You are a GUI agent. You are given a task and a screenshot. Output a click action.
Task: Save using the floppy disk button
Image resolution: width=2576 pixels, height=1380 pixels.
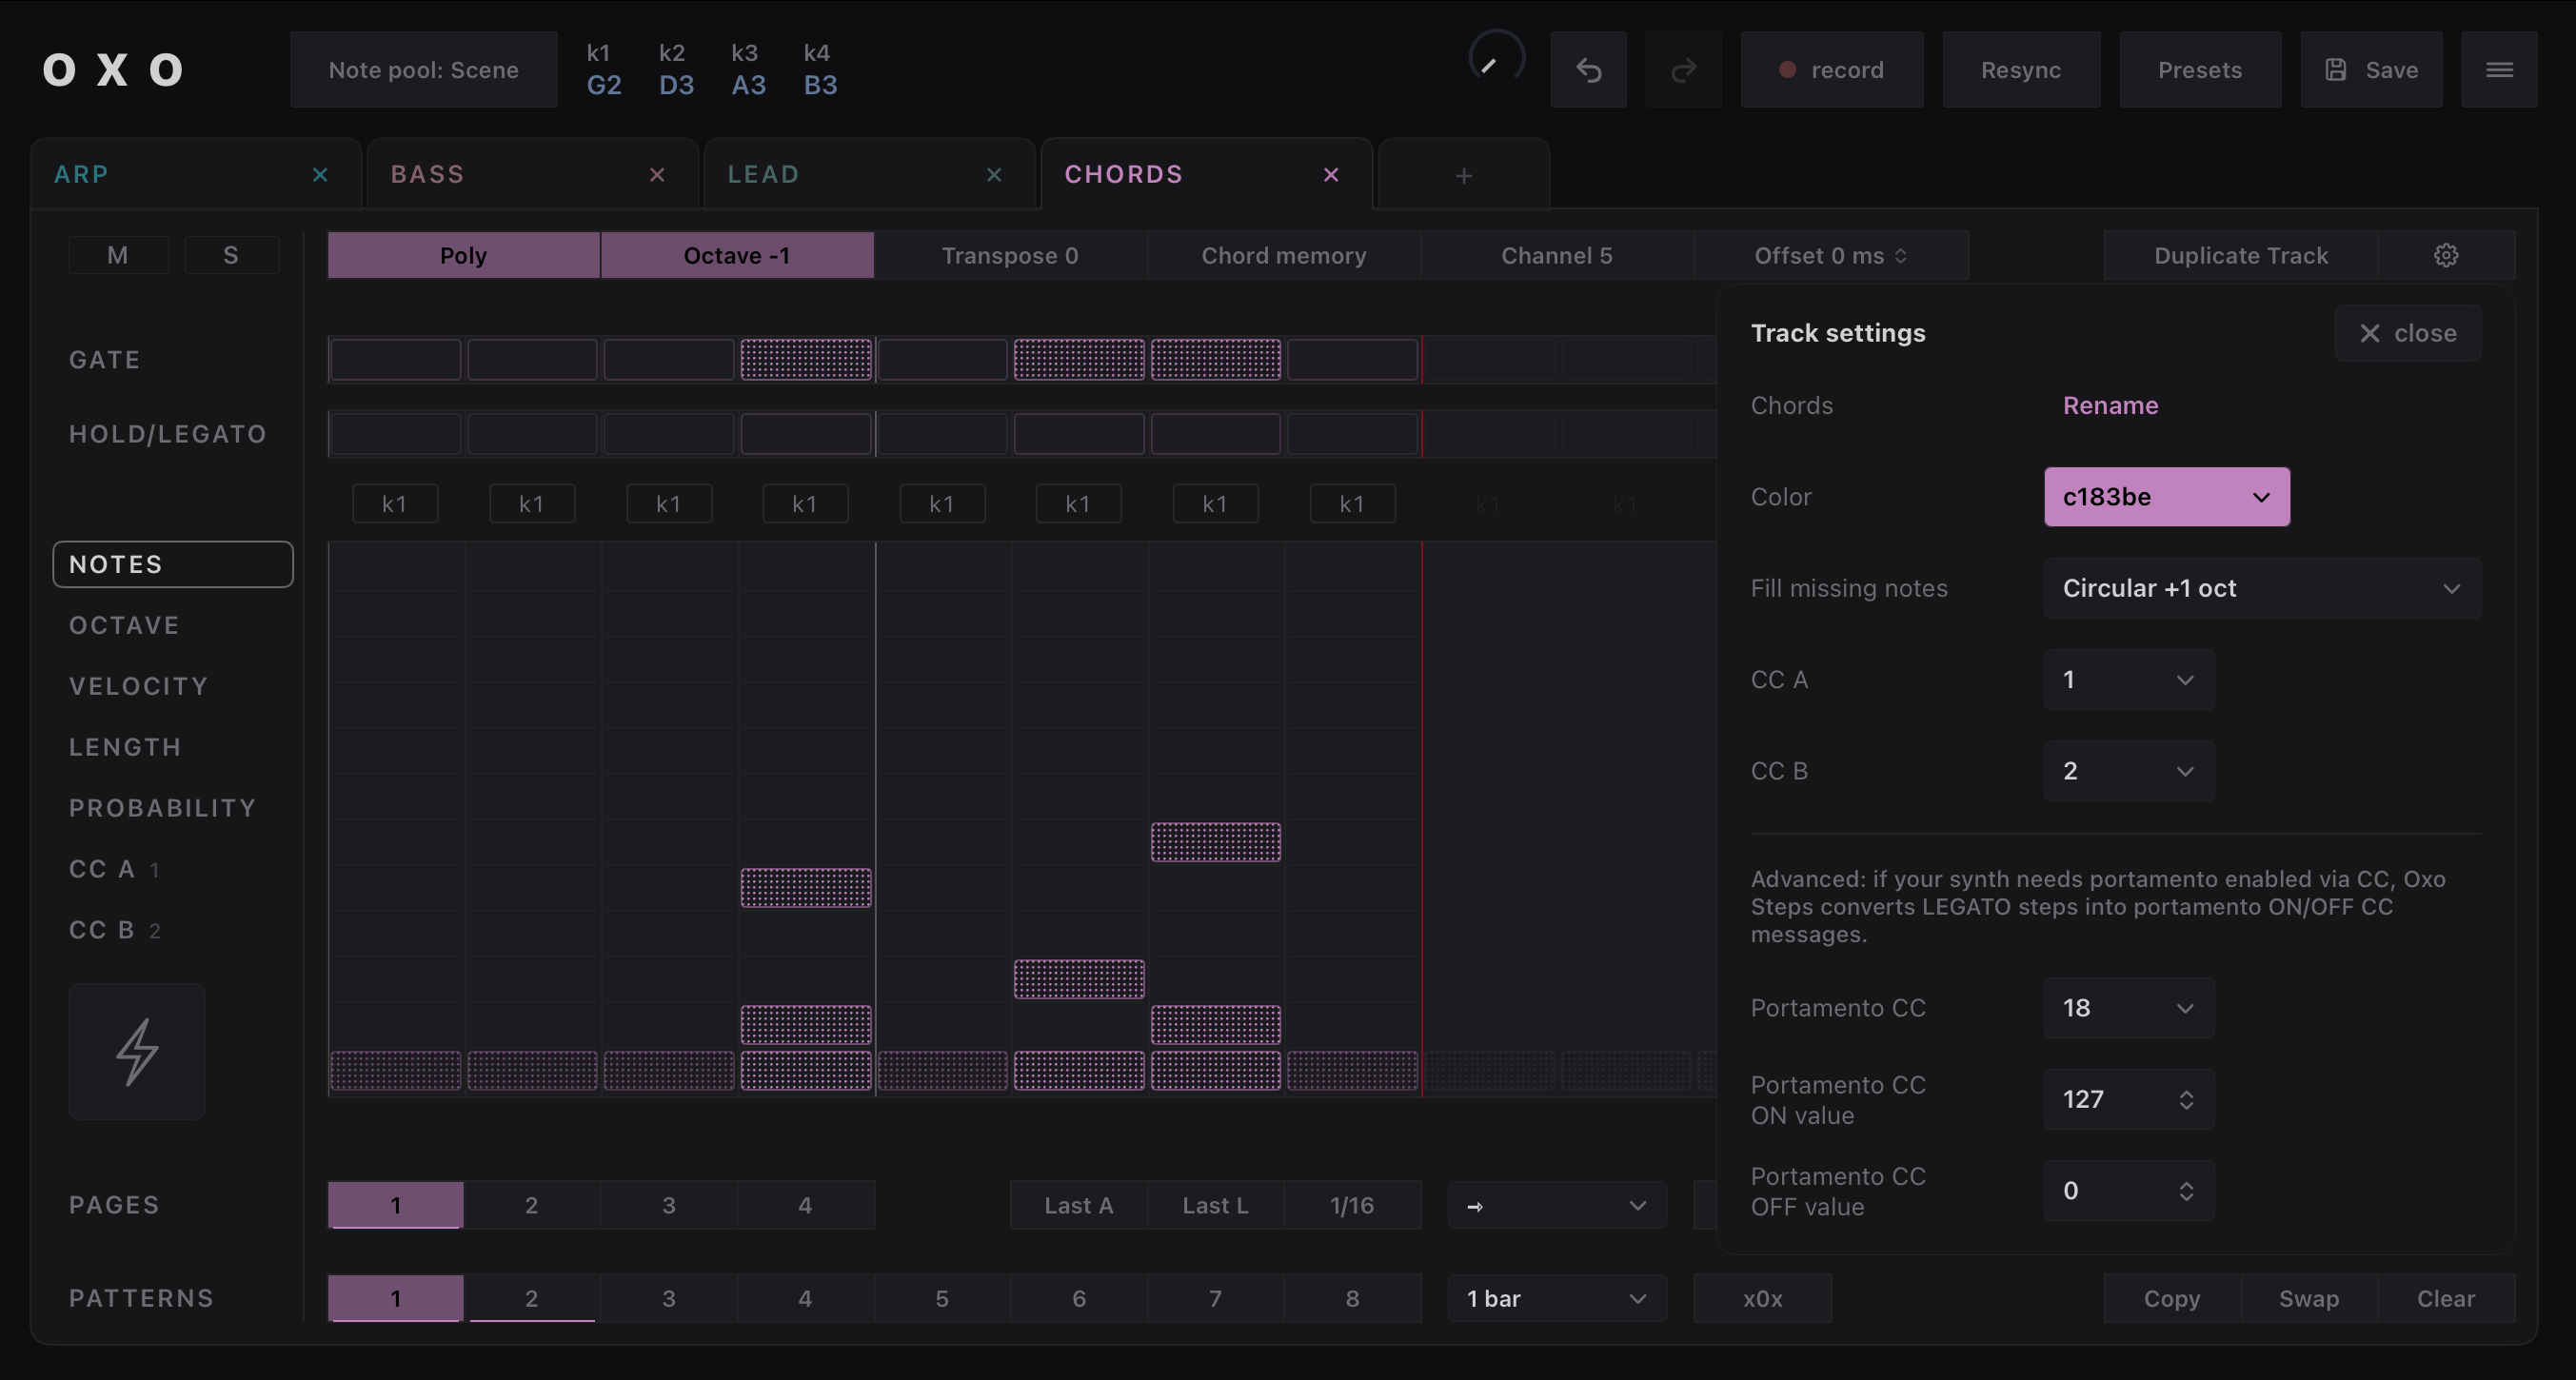pyautogui.click(x=2371, y=70)
